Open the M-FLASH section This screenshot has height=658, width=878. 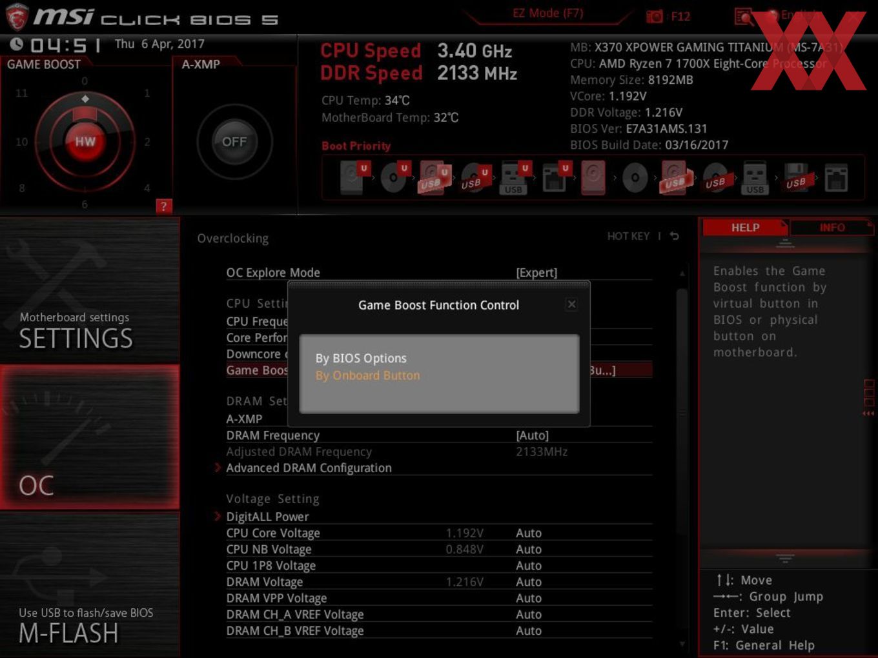click(x=90, y=584)
